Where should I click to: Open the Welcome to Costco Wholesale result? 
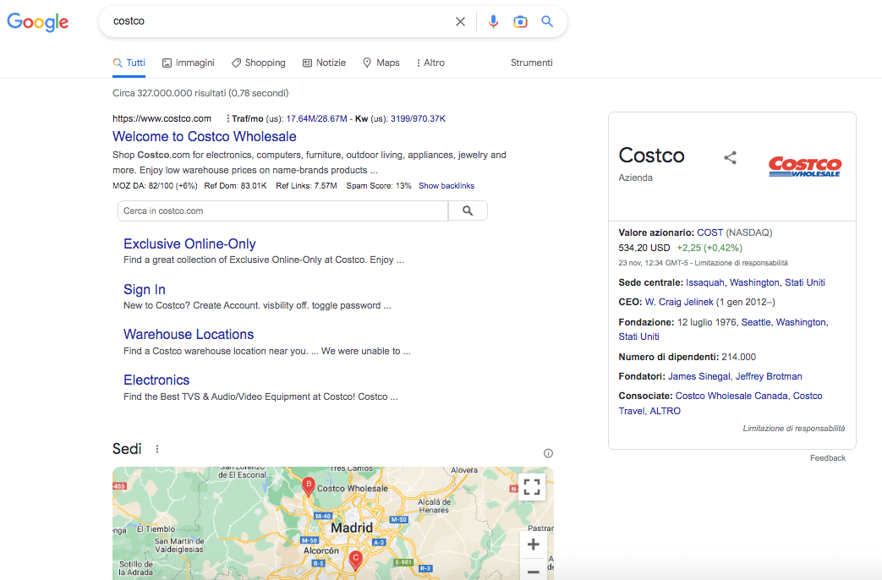coord(204,137)
